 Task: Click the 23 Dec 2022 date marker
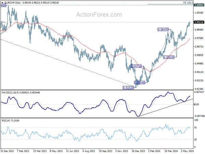pos(7,151)
